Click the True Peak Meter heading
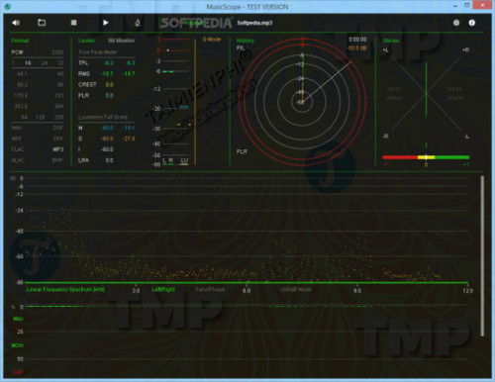Image resolution: width=495 pixels, height=382 pixels. tap(98, 52)
